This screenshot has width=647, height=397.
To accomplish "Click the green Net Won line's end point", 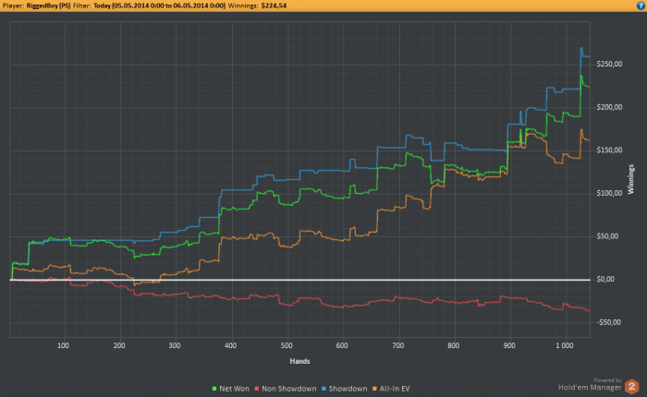I will tap(590, 87).
